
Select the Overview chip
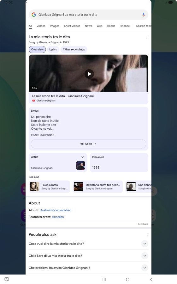[37, 49]
